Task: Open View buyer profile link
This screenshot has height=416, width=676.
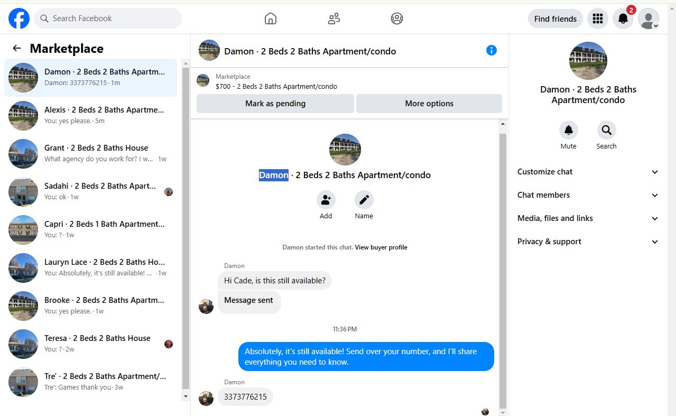Action: tap(381, 247)
